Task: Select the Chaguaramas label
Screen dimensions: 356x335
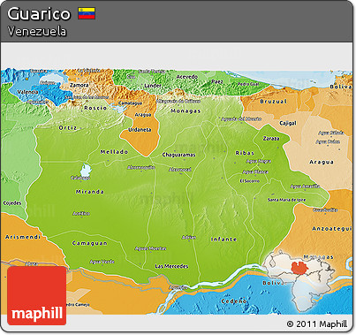Action: click(178, 155)
